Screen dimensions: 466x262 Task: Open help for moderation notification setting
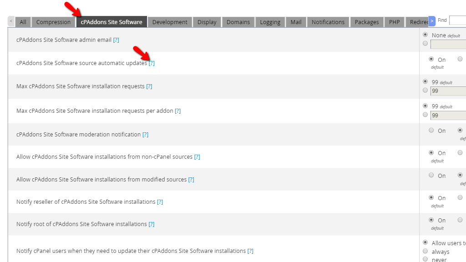click(x=145, y=134)
